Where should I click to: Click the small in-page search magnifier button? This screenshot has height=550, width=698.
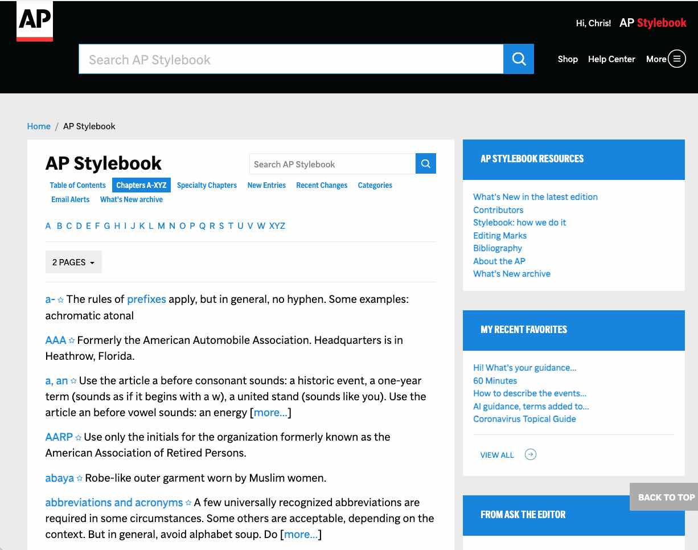[425, 164]
